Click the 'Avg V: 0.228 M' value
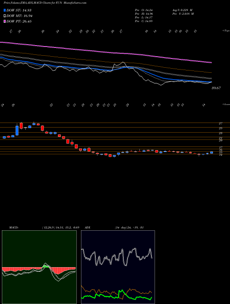Screen dimensions: 230x304 (183, 10)
